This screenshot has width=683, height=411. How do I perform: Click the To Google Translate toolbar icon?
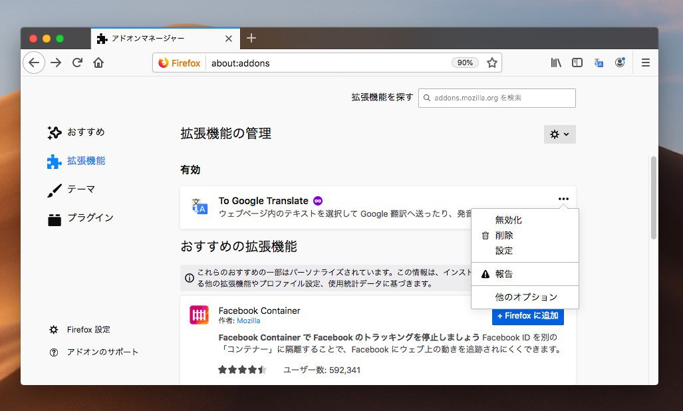599,63
